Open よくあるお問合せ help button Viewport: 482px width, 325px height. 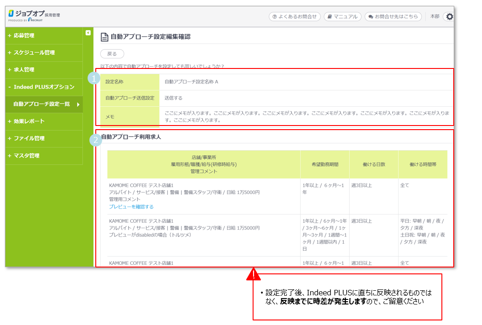(x=295, y=17)
